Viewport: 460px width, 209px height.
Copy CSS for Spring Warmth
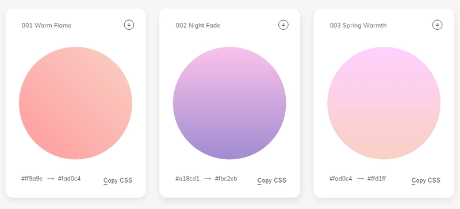(x=426, y=180)
